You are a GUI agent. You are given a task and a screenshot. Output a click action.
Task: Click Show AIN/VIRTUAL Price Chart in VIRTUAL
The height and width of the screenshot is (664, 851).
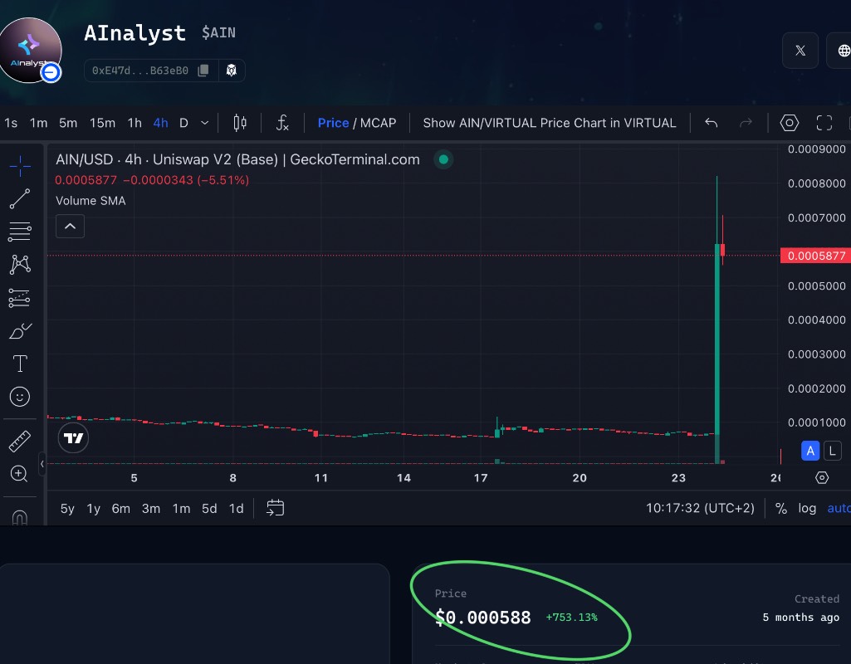(550, 123)
